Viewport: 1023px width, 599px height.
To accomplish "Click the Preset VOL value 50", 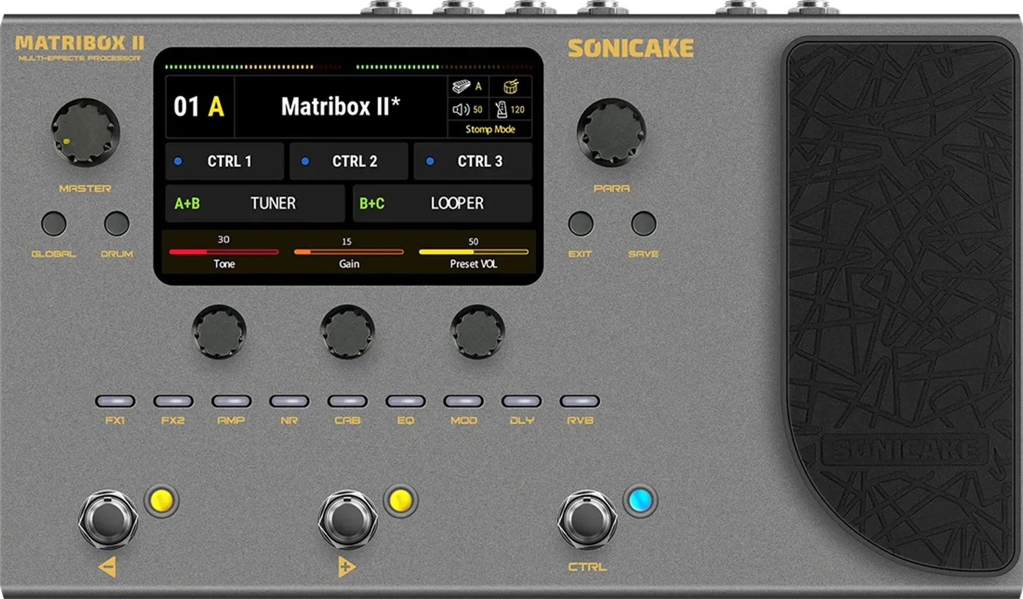I will pos(473,242).
